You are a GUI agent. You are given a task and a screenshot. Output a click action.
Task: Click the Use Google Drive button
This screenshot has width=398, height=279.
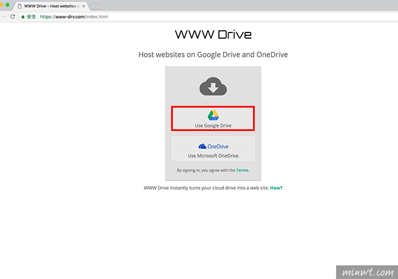coord(213,118)
